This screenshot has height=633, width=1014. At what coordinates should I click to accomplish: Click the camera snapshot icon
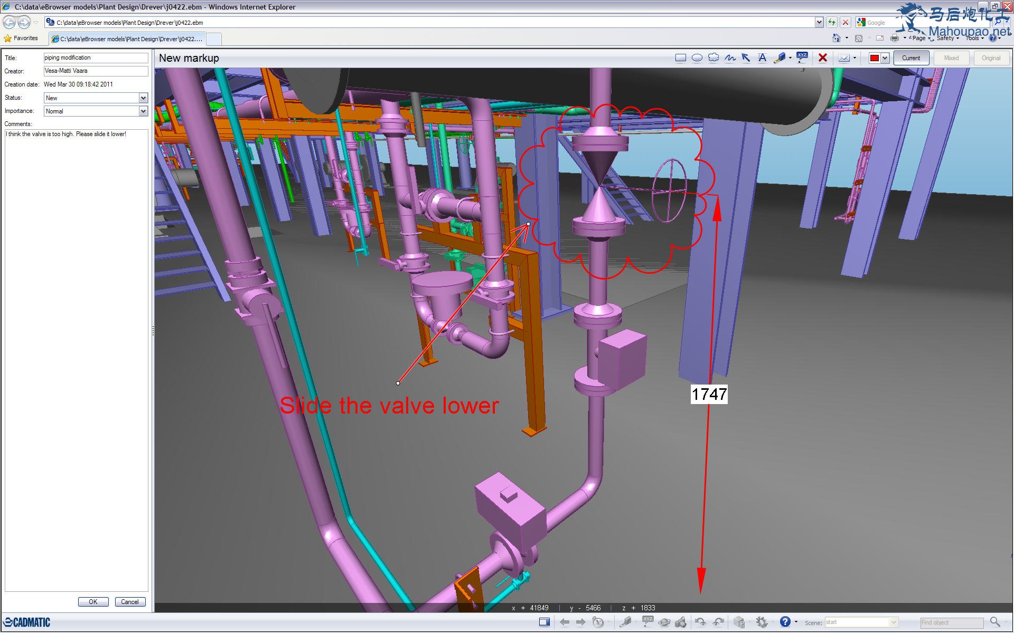tap(681, 622)
